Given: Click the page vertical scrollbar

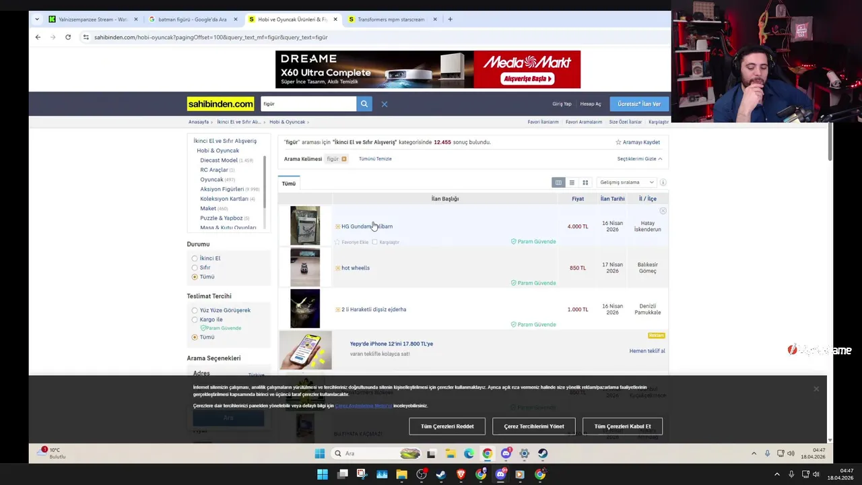Looking at the screenshot, I should [x=830, y=141].
